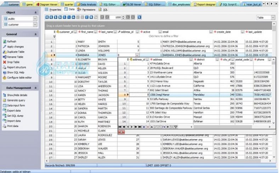Switch to the SQL tab
Screen dimensions: 279x173
(x=103, y=10)
